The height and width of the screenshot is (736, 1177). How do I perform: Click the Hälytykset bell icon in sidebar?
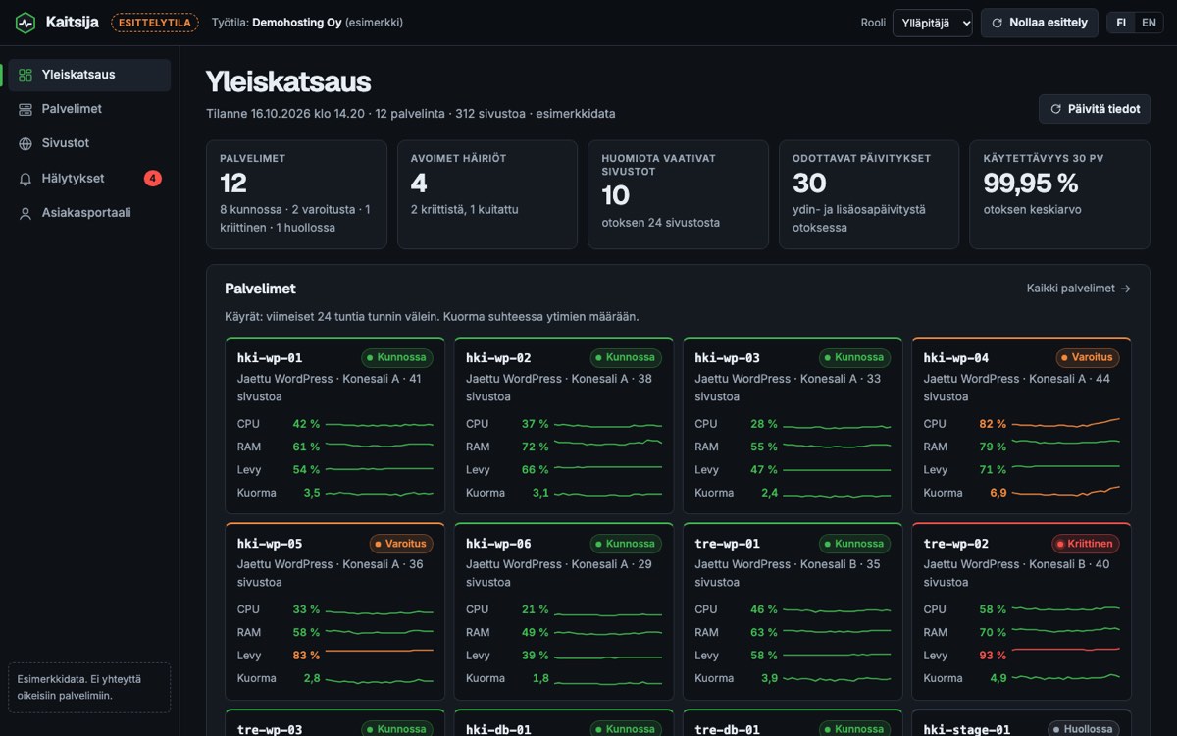pos(26,179)
